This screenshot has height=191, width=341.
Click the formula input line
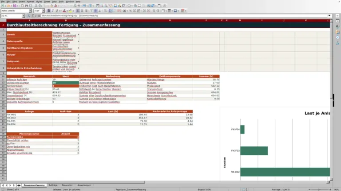[x=184, y=16]
